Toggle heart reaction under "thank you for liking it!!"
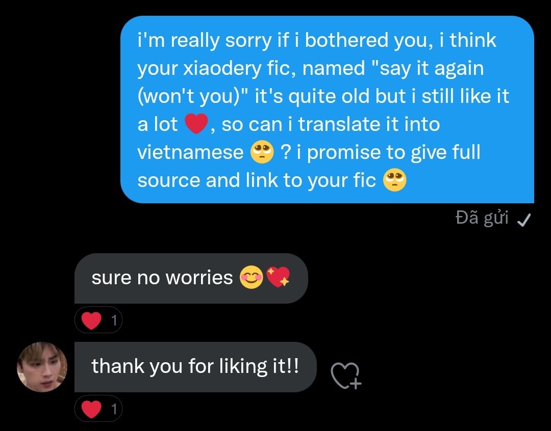Image resolution: width=551 pixels, height=431 pixels. click(x=98, y=409)
